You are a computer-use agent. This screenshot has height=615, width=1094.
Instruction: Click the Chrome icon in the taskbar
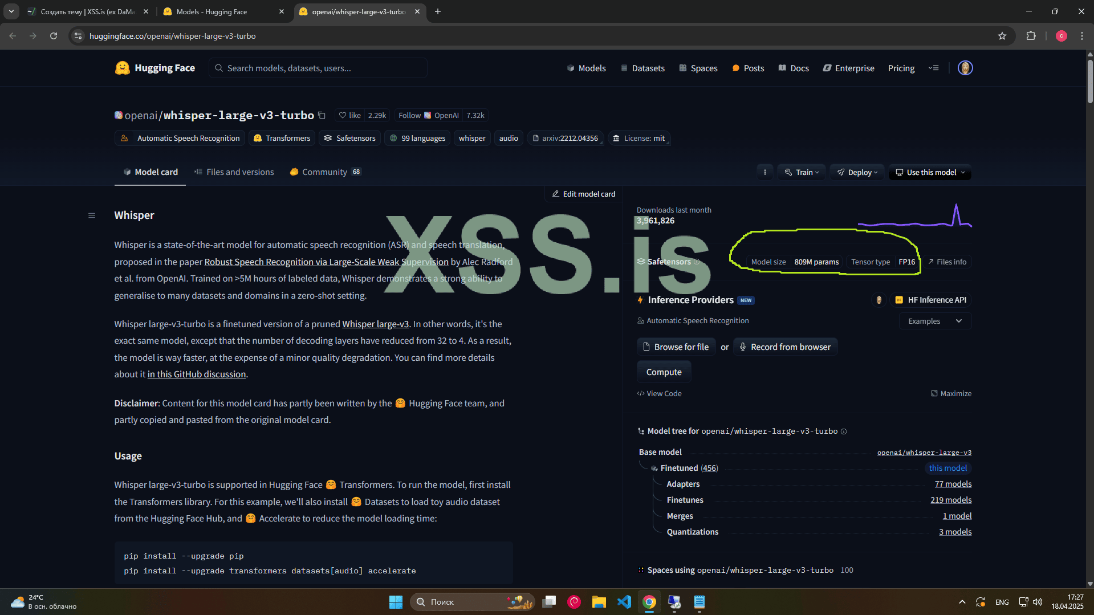coord(649,602)
